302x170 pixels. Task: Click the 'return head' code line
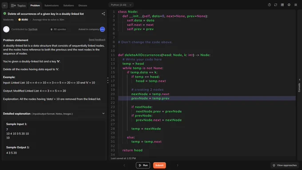(132, 150)
